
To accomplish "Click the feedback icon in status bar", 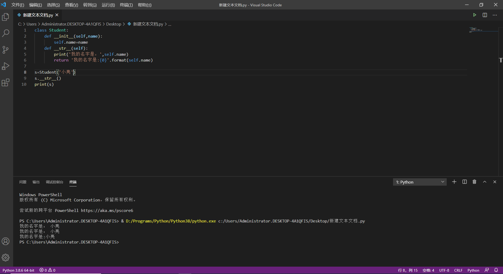I will pos(487,270).
